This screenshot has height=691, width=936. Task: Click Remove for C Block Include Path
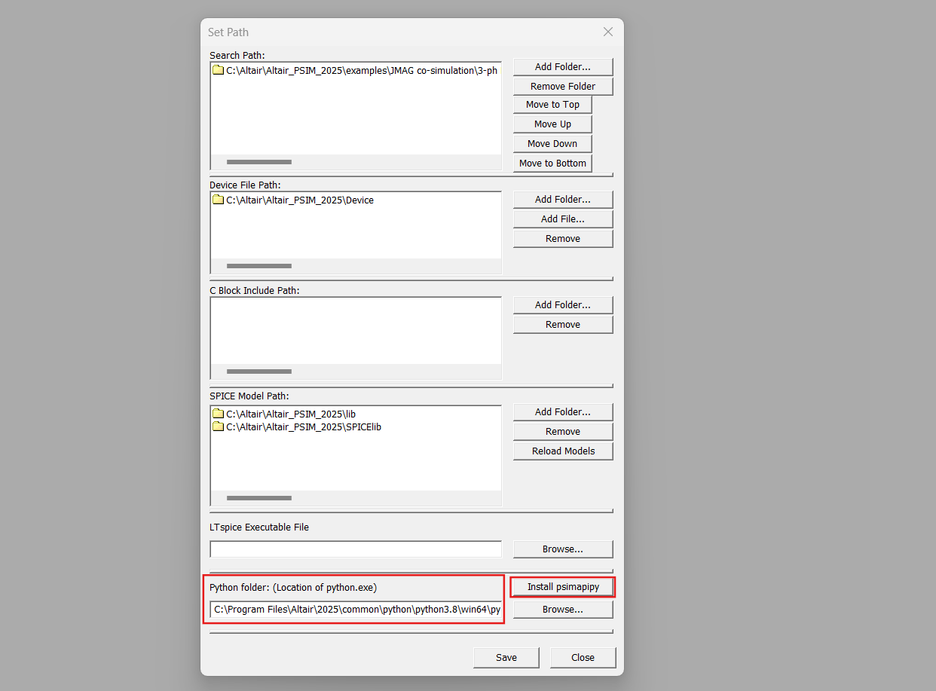pos(563,325)
